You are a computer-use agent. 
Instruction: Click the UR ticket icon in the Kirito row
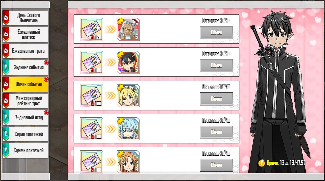92,62
